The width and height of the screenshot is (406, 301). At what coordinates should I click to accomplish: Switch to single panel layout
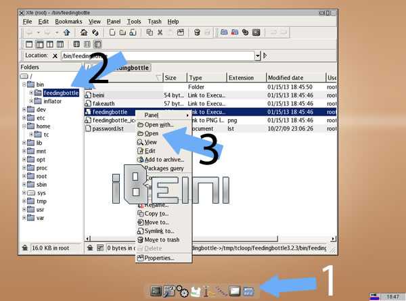28,44
